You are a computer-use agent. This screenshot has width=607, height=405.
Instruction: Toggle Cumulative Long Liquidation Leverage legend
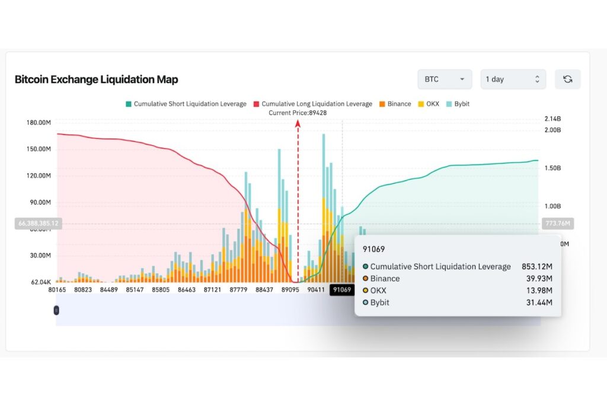point(317,104)
